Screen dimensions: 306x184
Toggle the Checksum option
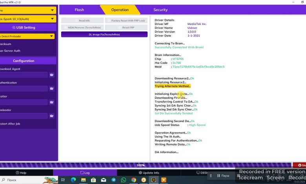(x=8, y=44)
